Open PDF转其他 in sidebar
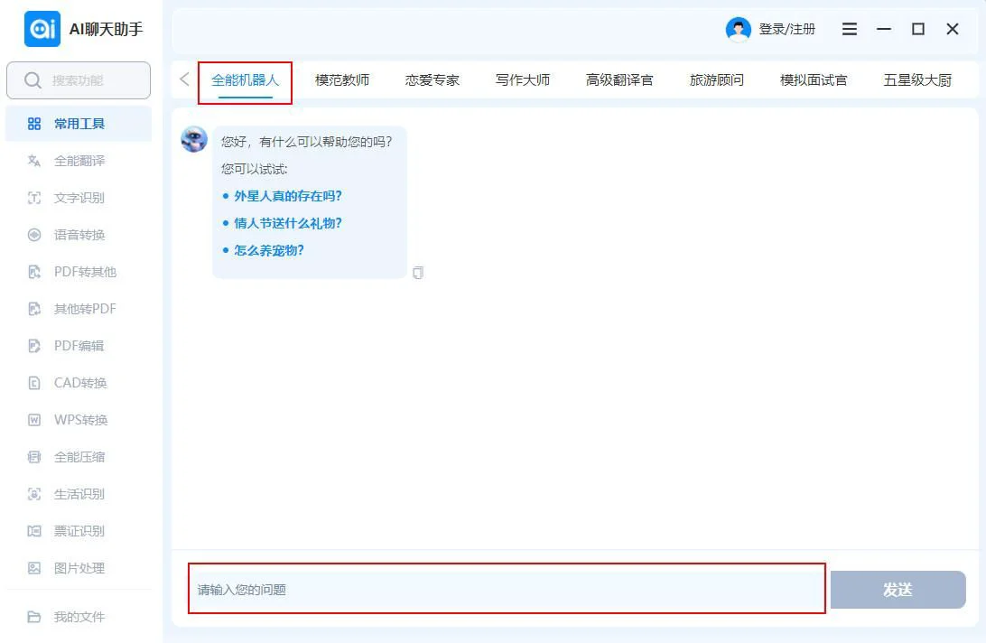This screenshot has width=986, height=643. pyautogui.click(x=79, y=273)
